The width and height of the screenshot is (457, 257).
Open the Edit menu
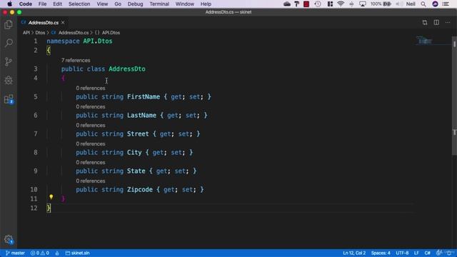[x=57, y=4]
